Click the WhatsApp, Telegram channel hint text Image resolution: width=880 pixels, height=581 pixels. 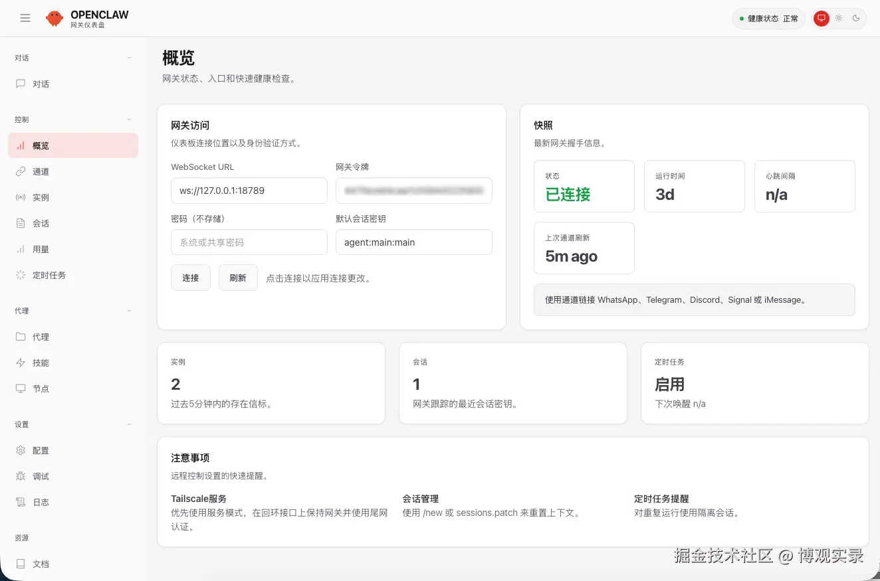tap(676, 300)
